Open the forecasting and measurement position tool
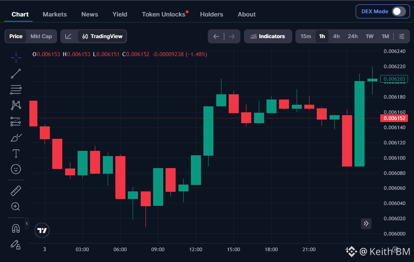This screenshot has height=262, width=414. [x=16, y=122]
